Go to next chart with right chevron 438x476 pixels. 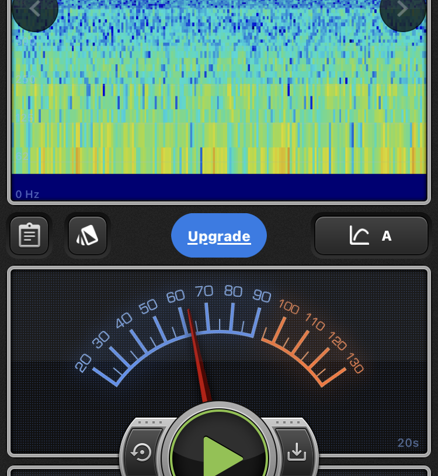pyautogui.click(x=402, y=9)
